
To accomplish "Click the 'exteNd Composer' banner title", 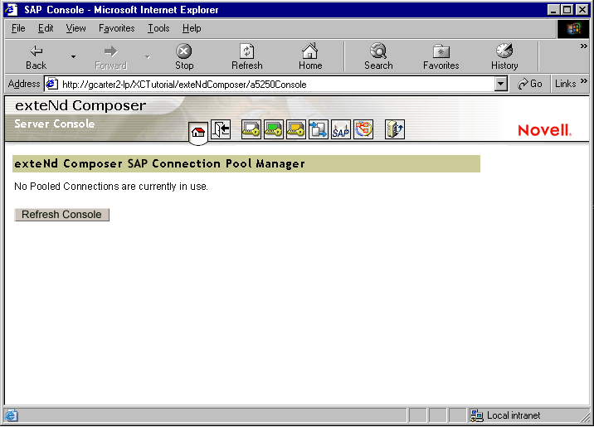I will pyautogui.click(x=80, y=105).
